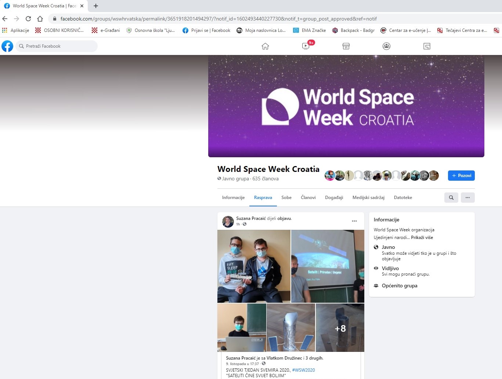Screen dimensions: 502x379
Task: Click the Facebook logo icon
Action: click(7, 46)
